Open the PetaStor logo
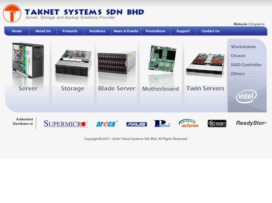This screenshot has width=272, height=203. pyautogui.click(x=162, y=124)
